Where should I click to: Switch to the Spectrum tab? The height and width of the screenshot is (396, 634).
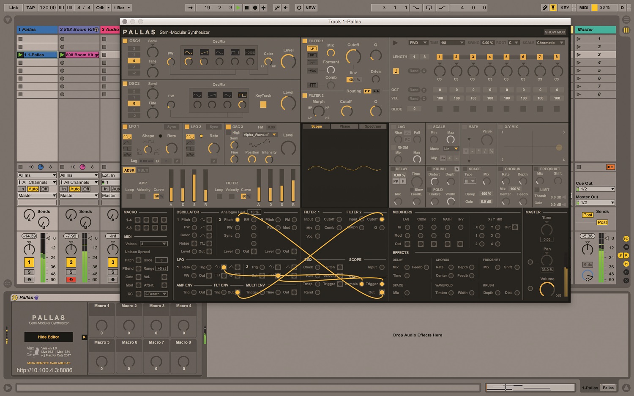[x=372, y=126]
